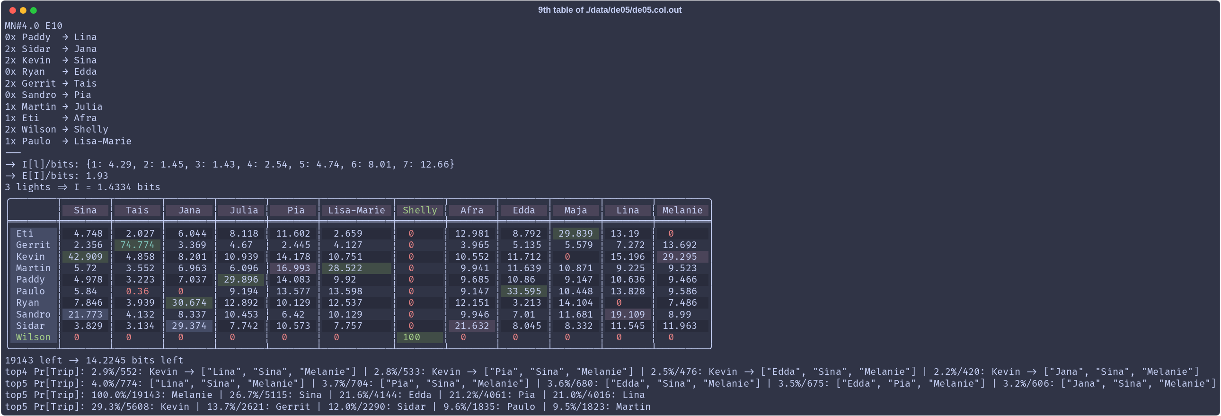Click the 'Tais' column header
The width and height of the screenshot is (1221, 416).
click(x=137, y=211)
